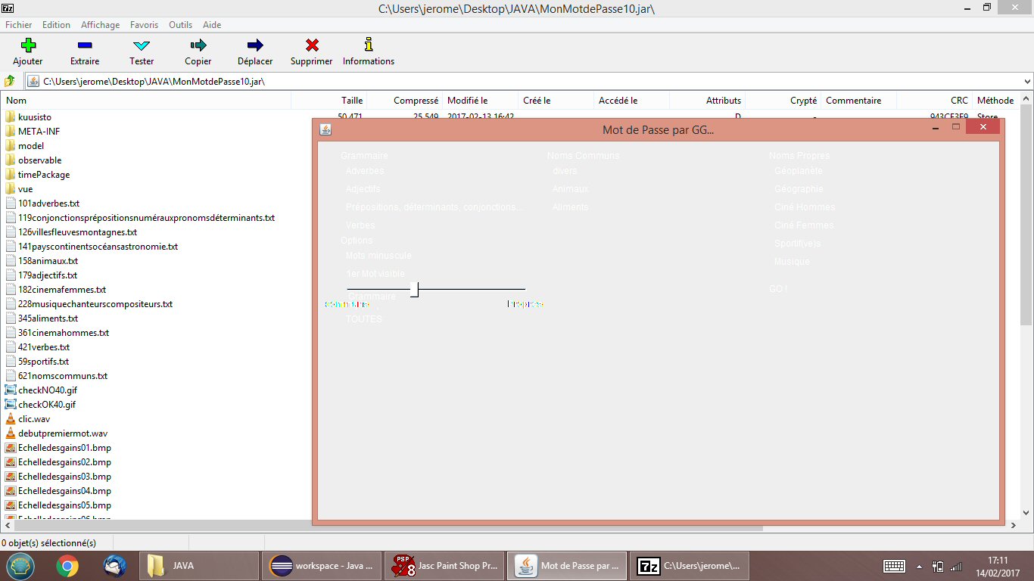Select the META-INF folder in file list
The image size is (1034, 581).
click(x=39, y=132)
